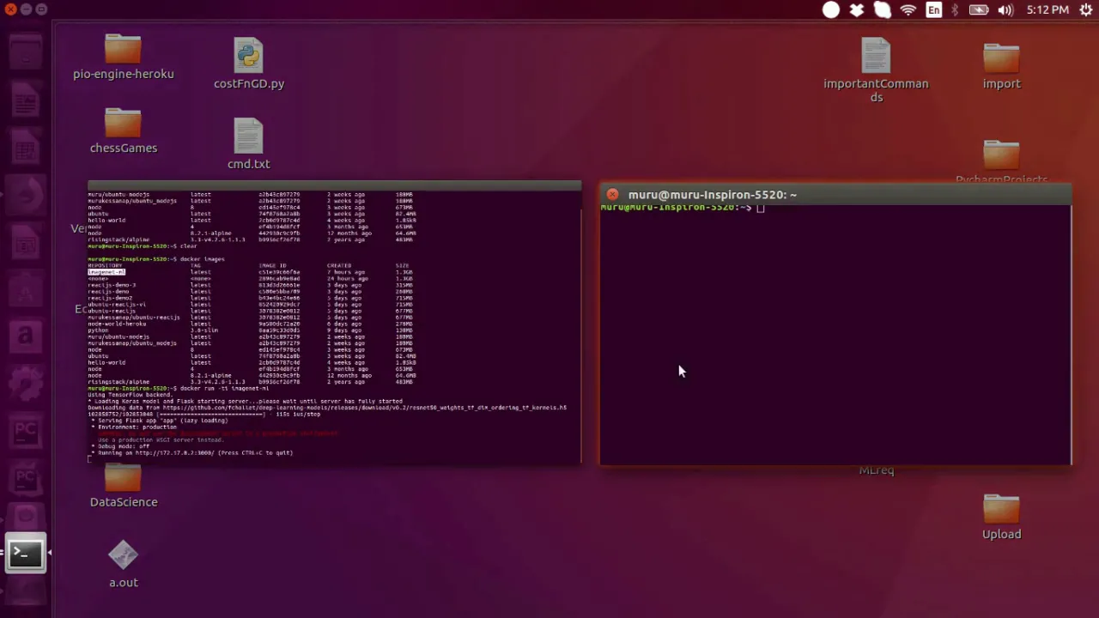Open the session gear menu
Screen dimensions: 1099x618
pyautogui.click(x=1085, y=10)
